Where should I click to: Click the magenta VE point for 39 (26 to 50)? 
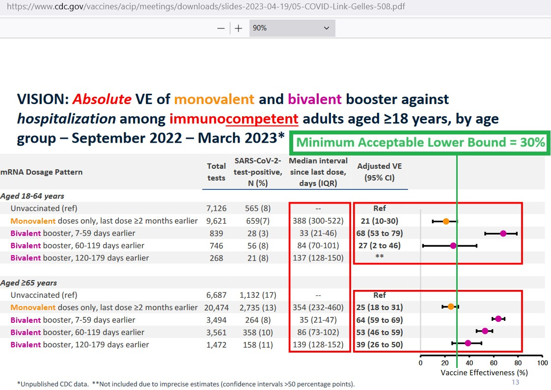[x=468, y=343]
